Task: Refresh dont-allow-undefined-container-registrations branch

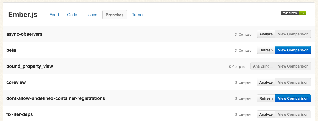Action: 266,98
